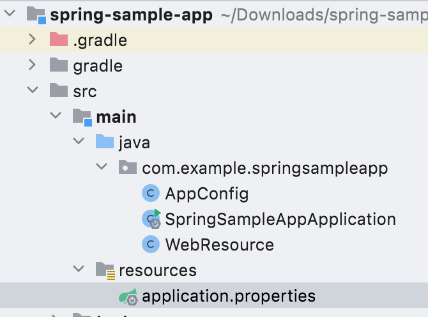Collapse the java source folder
The image size is (428, 317).
[79, 142]
